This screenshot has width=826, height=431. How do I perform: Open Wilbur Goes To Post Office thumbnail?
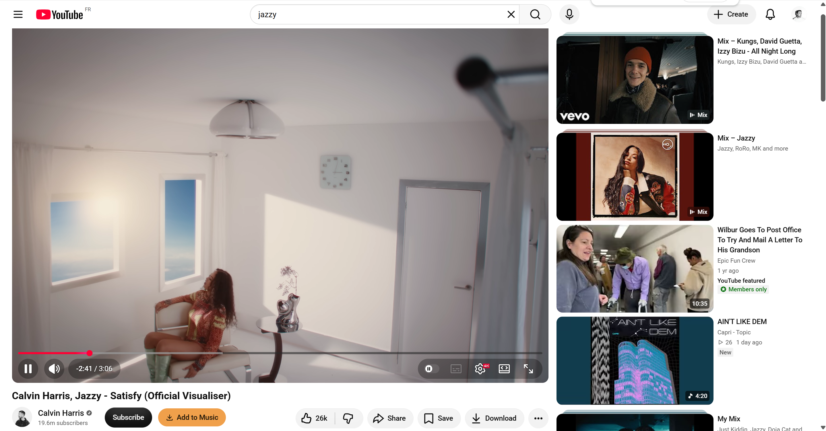click(x=635, y=268)
